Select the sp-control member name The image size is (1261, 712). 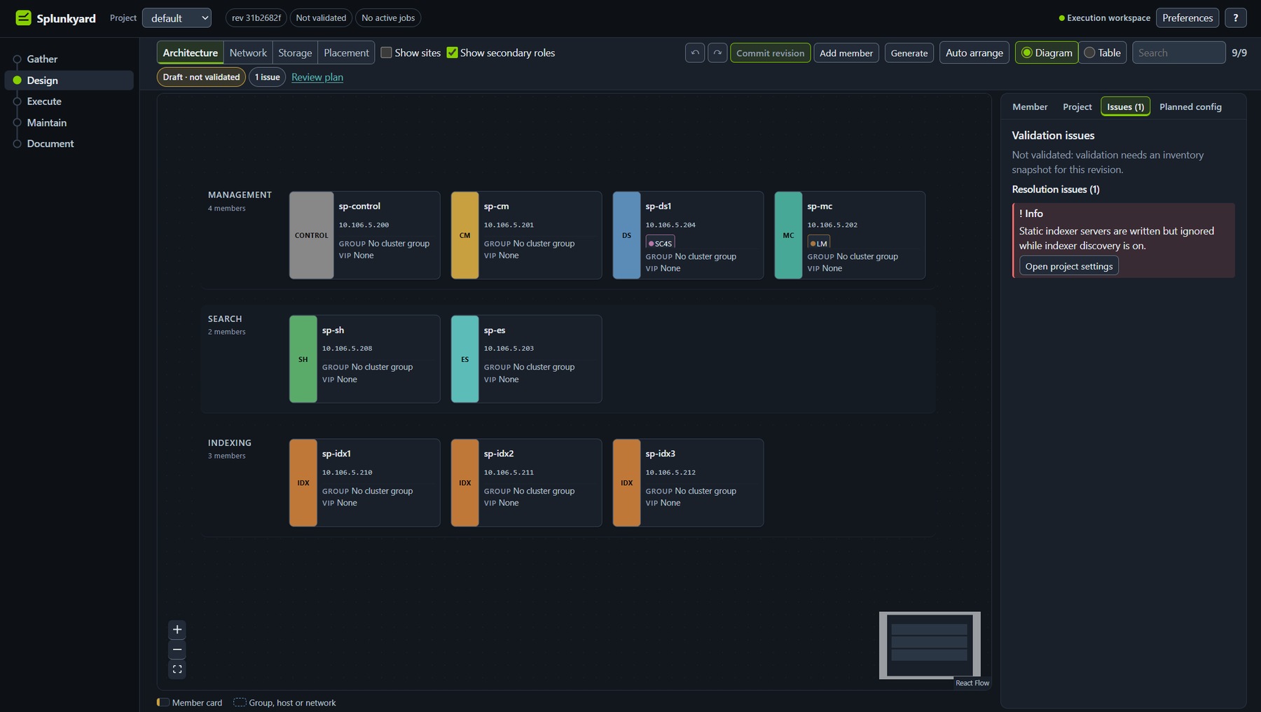(359, 206)
